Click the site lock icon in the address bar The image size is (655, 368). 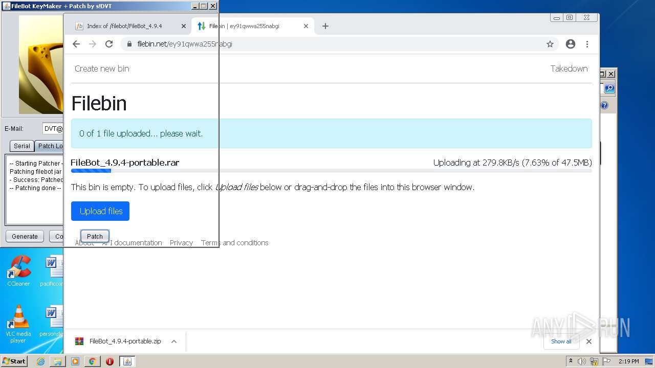pos(130,44)
